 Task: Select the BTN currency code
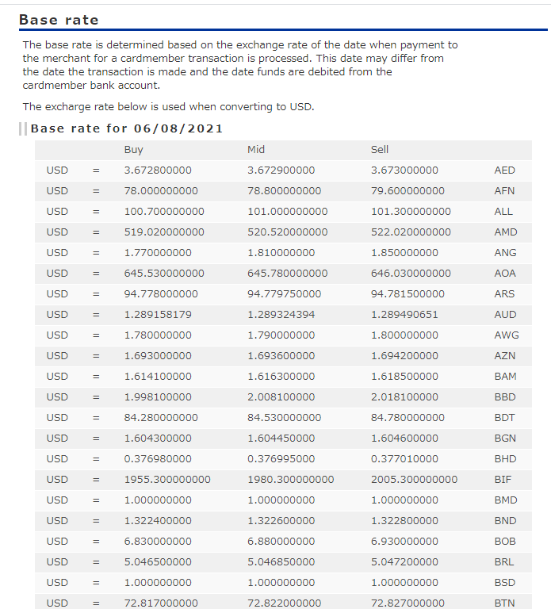pos(504,603)
